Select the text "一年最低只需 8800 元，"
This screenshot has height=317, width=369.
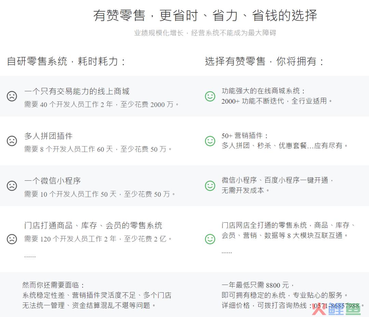point(258,285)
